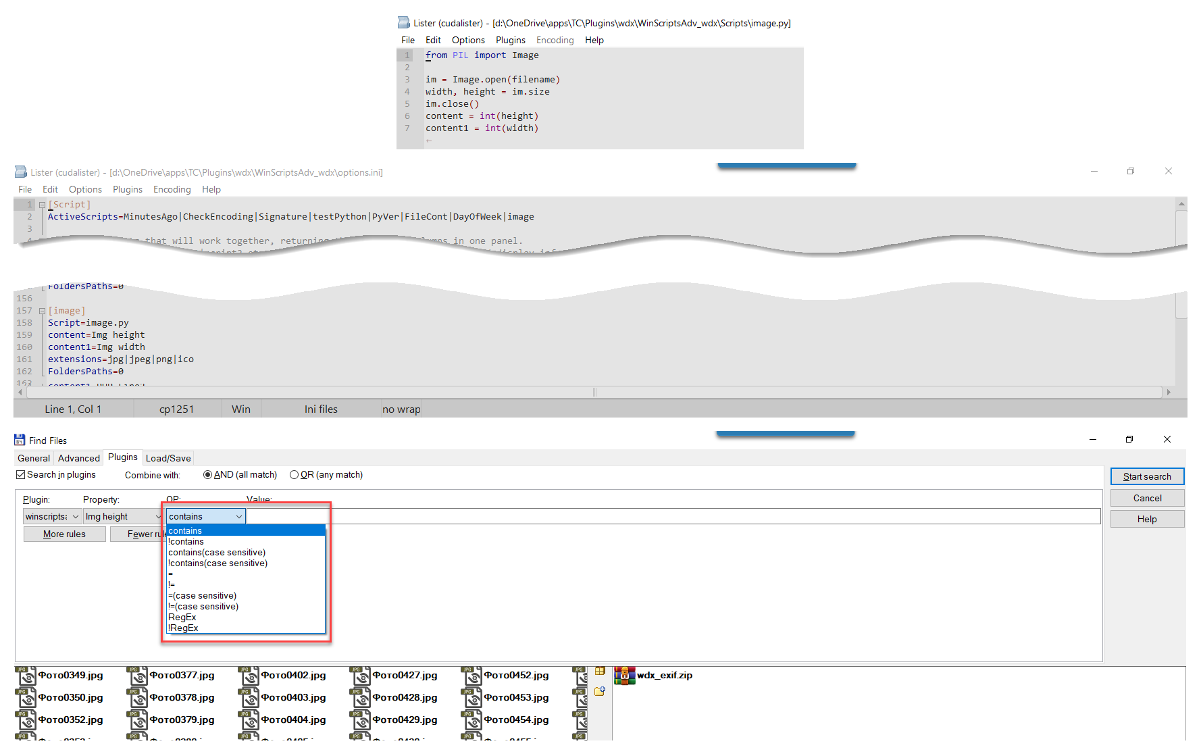Image resolution: width=1201 pixels, height=754 pixels.
Task: Select the OR (any match) radio button
Action: [x=294, y=475]
